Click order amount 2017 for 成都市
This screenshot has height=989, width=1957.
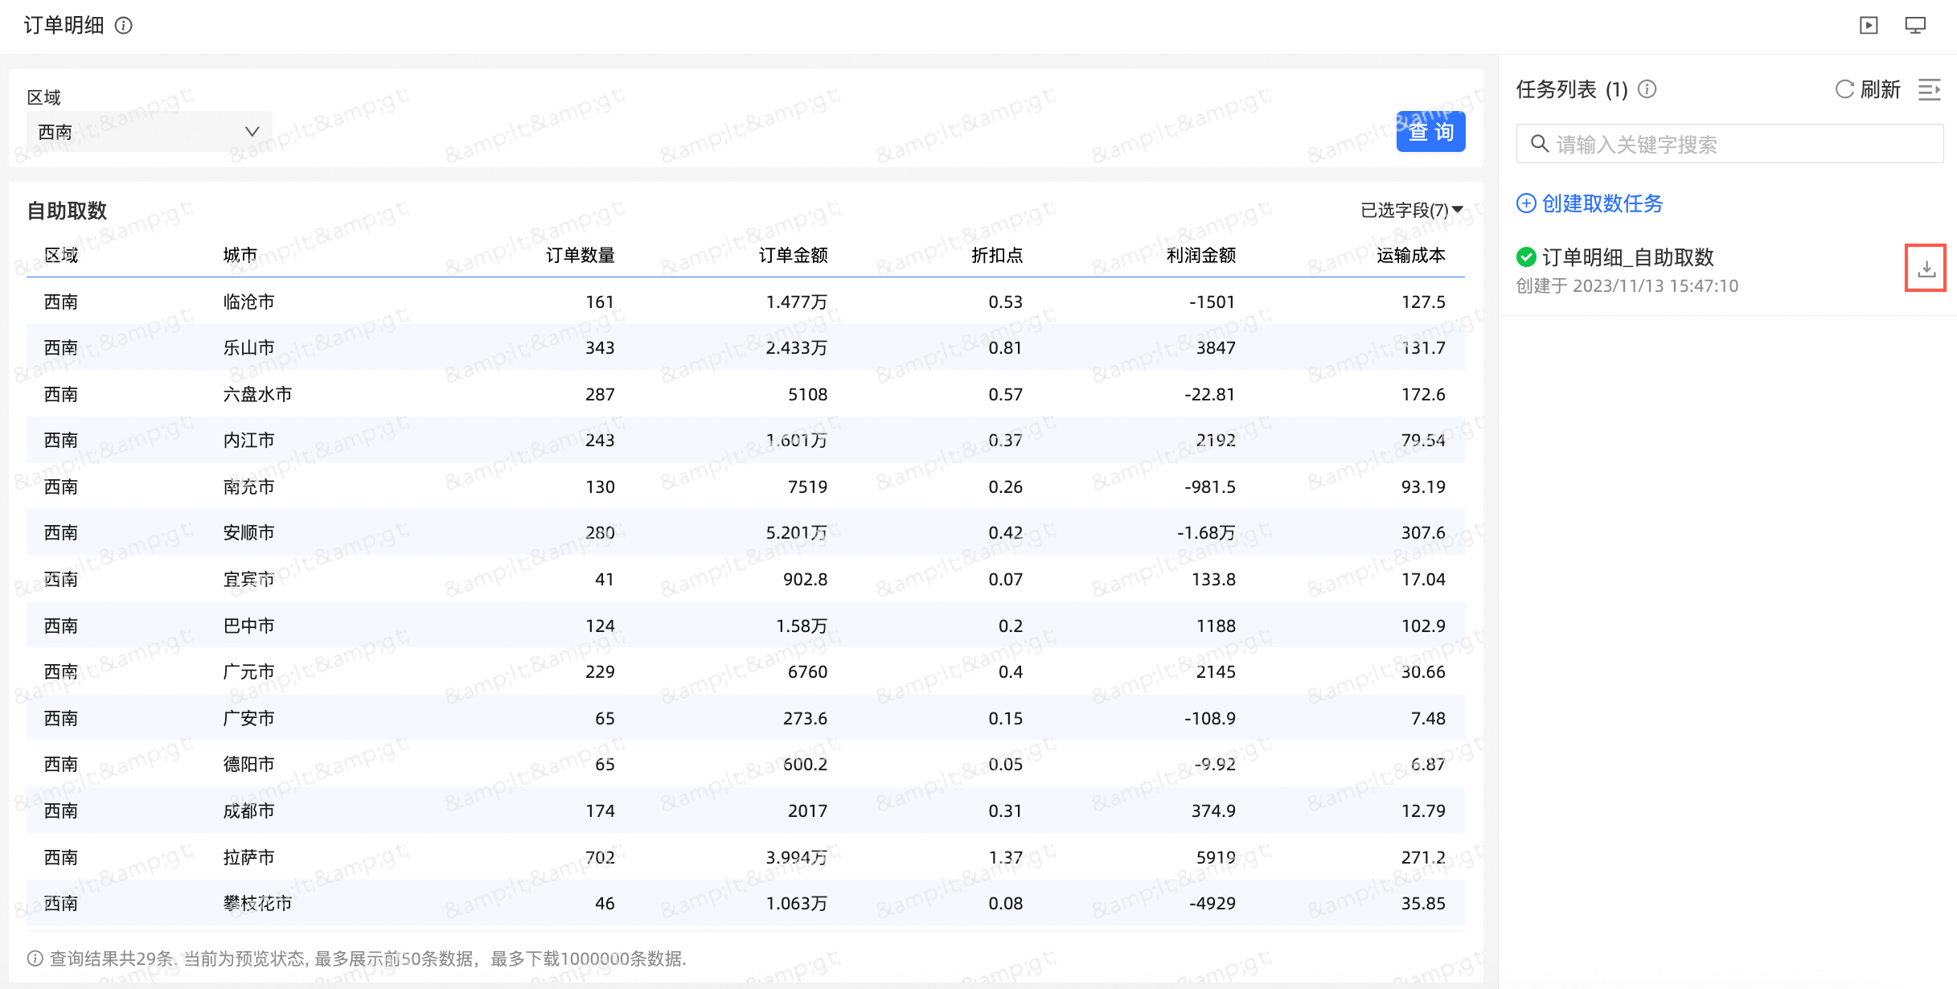pos(808,811)
